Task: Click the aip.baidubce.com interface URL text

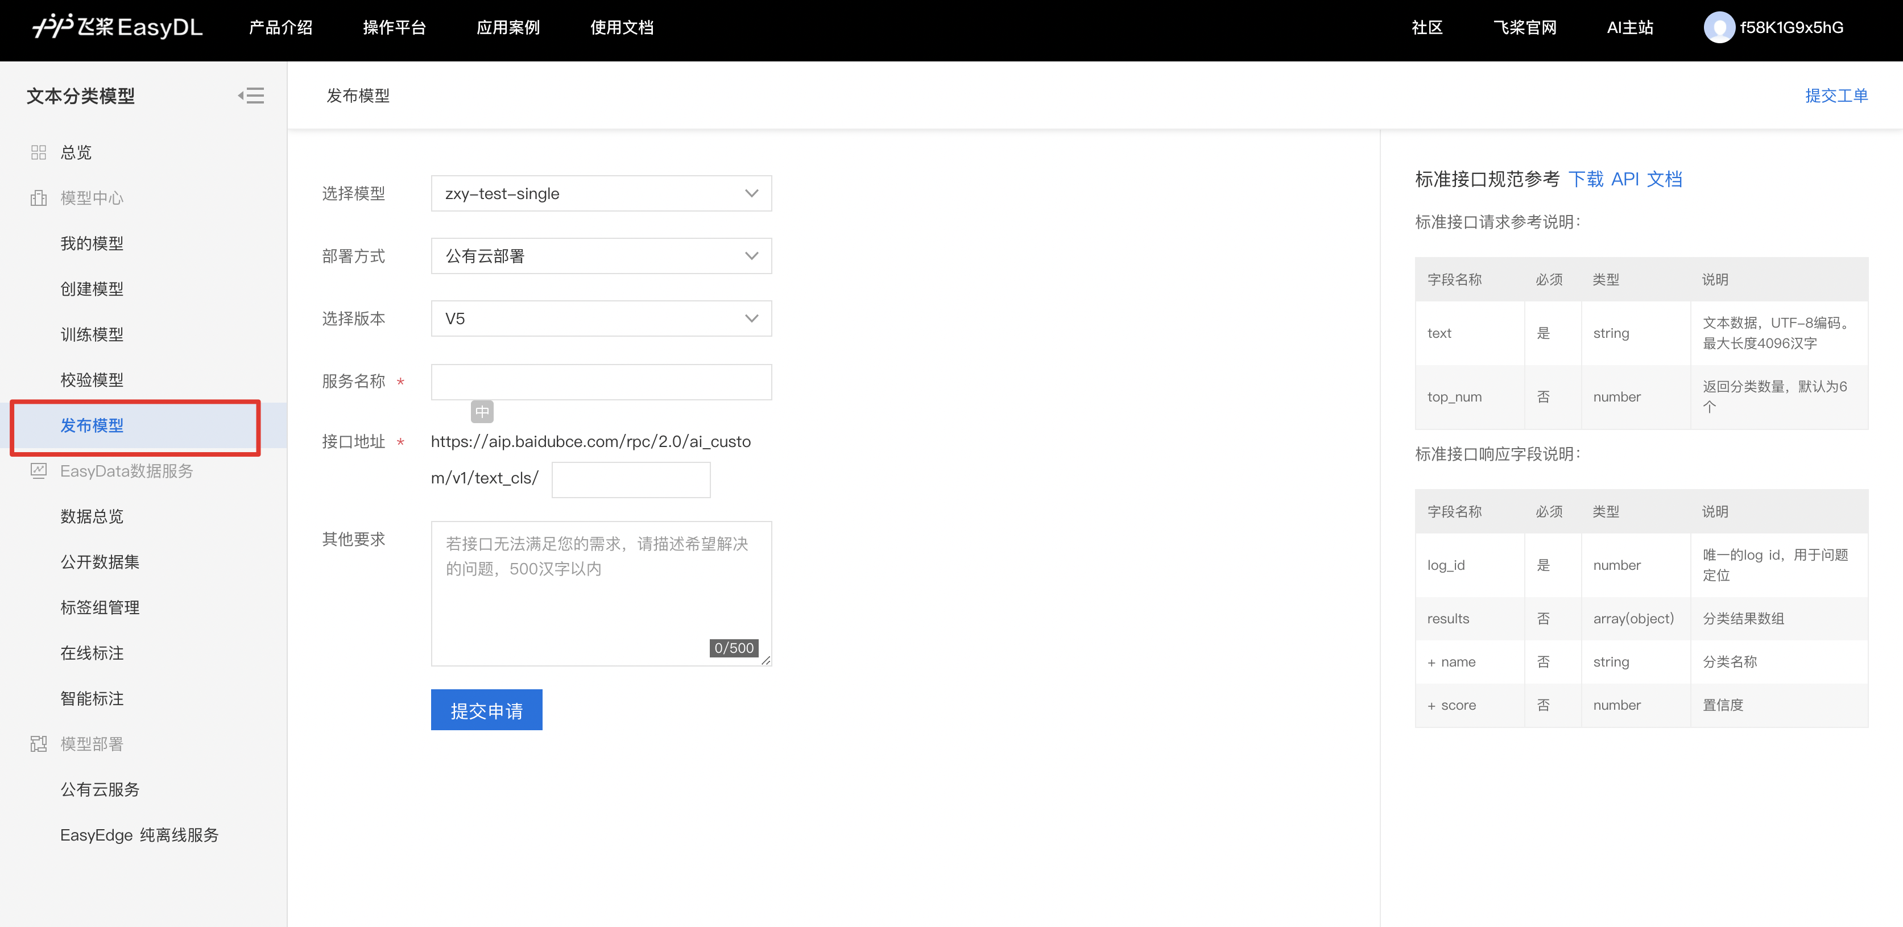Action: [x=590, y=460]
